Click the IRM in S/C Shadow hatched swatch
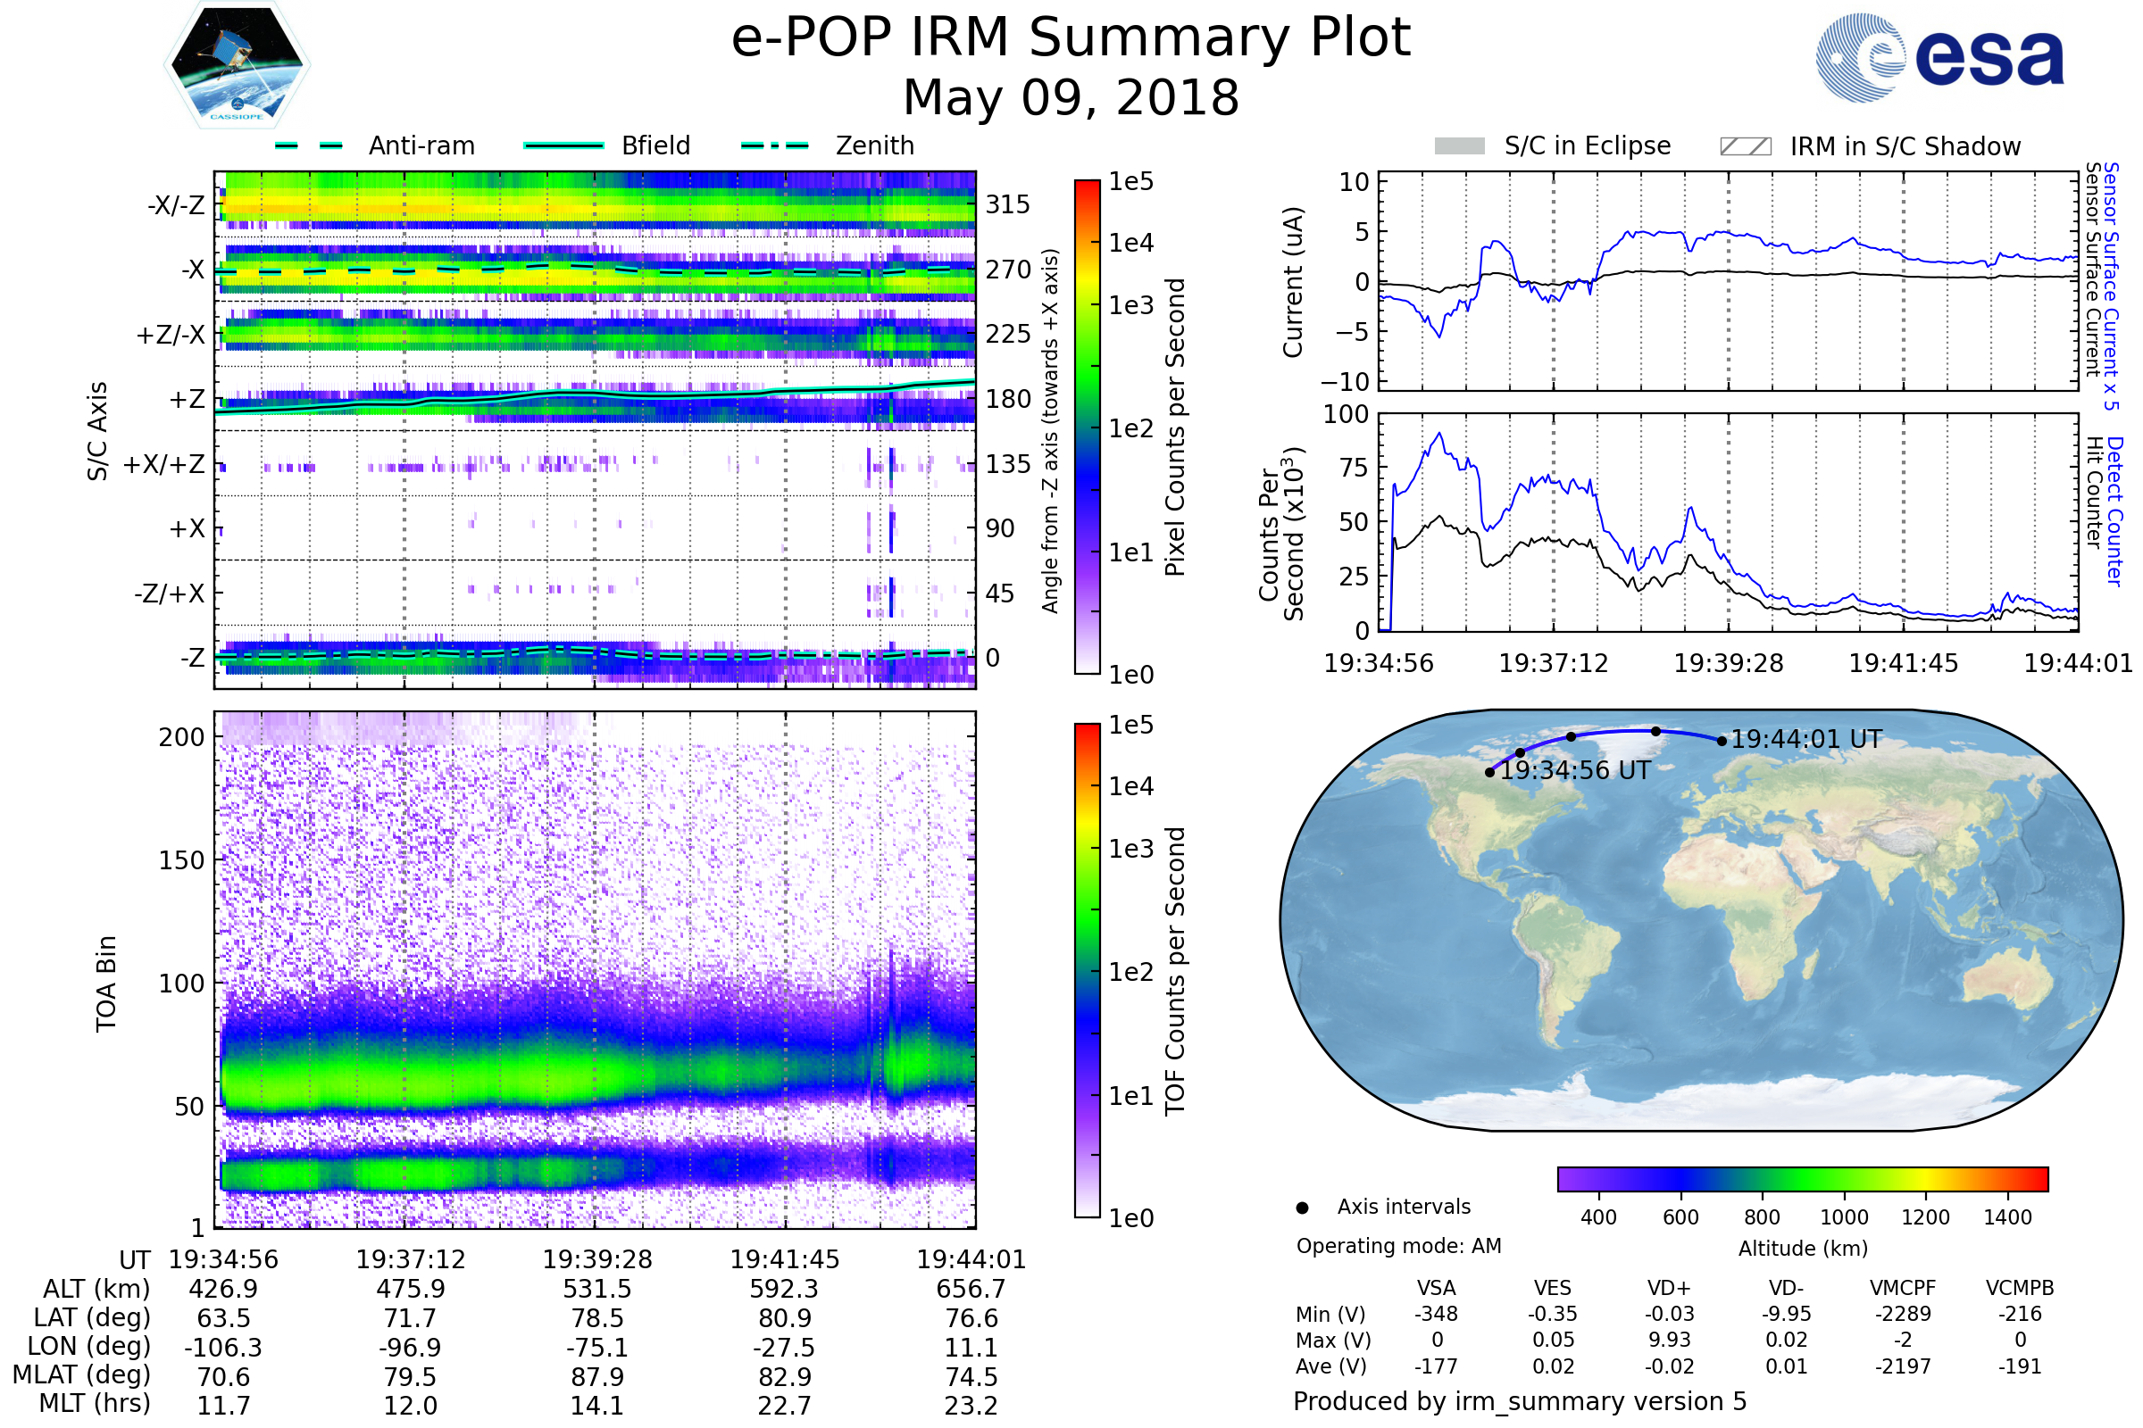The height and width of the screenshot is (1428, 2143). [x=1745, y=146]
